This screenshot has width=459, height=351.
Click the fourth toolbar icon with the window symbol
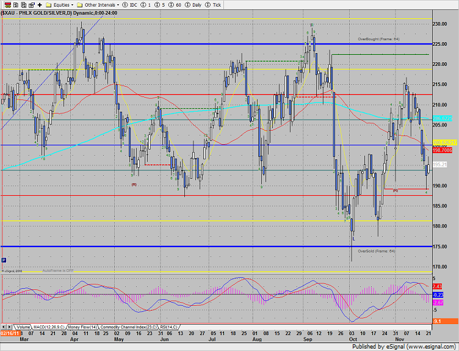tap(32, 5)
